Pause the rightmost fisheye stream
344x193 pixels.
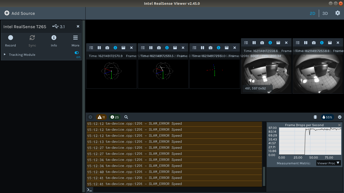pos(306,43)
